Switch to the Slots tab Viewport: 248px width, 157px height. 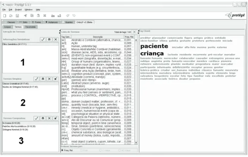(23, 22)
